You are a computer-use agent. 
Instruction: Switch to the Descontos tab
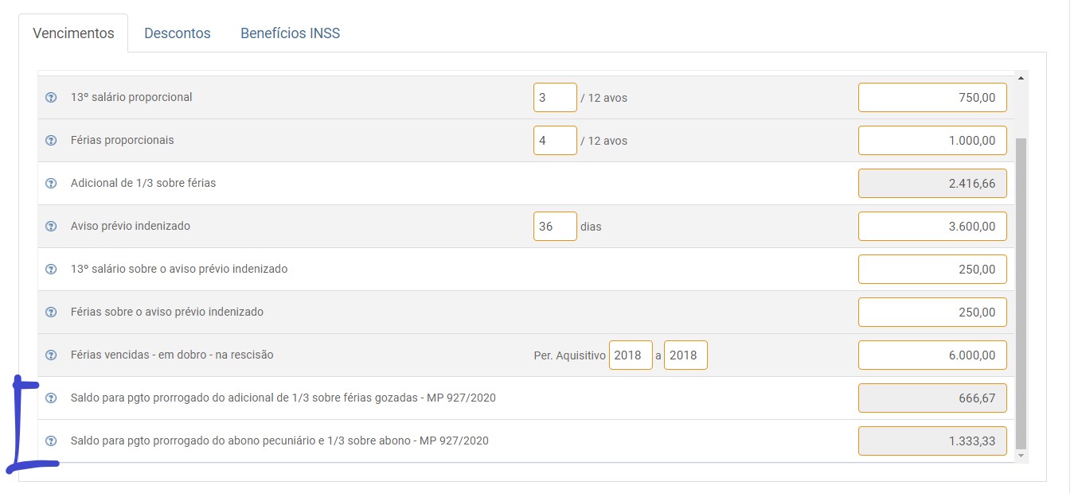point(178,33)
